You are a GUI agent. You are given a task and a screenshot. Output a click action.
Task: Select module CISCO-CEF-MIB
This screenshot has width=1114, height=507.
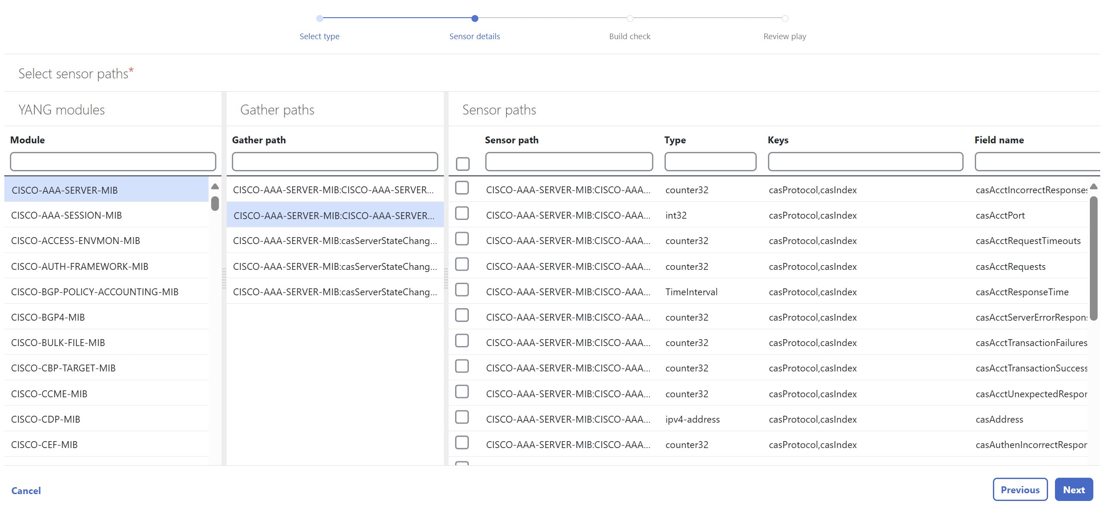[106, 445]
